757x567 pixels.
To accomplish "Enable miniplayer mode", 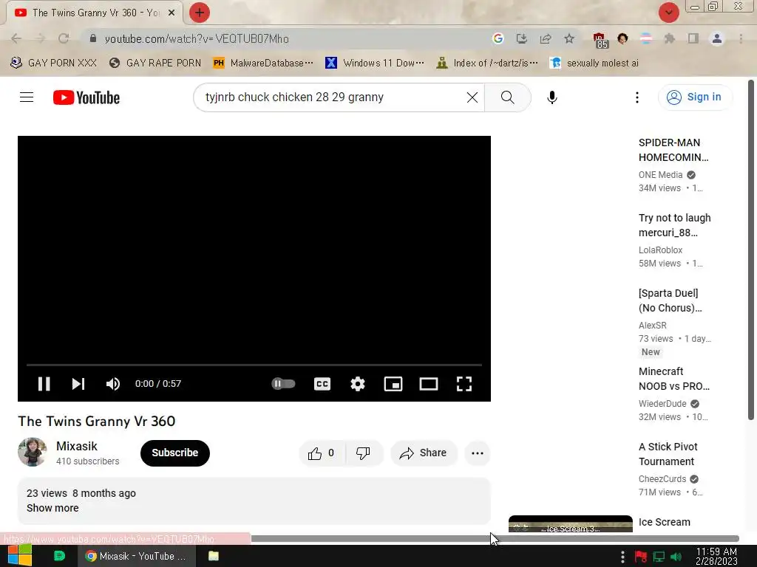I will click(393, 384).
